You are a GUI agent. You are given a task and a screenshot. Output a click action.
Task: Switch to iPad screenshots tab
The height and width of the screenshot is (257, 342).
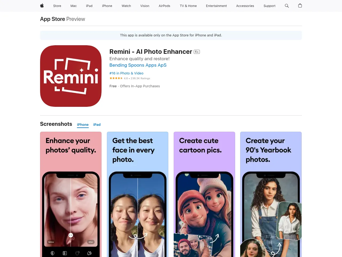(97, 125)
